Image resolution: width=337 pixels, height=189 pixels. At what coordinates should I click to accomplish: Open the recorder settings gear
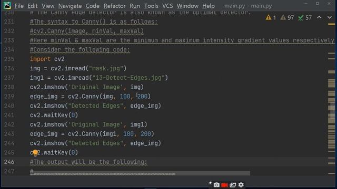pos(241,185)
